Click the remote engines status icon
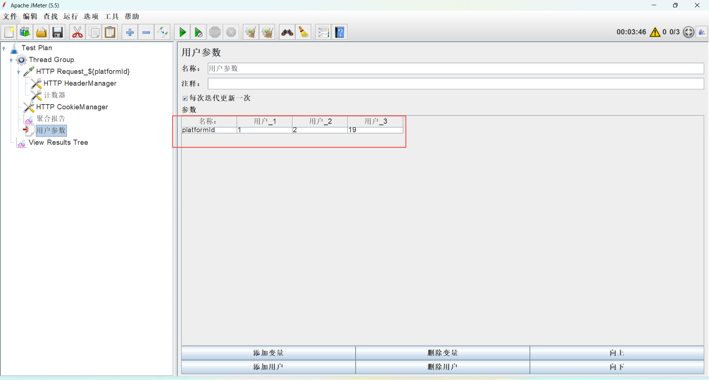The width and height of the screenshot is (709, 380). tap(702, 32)
